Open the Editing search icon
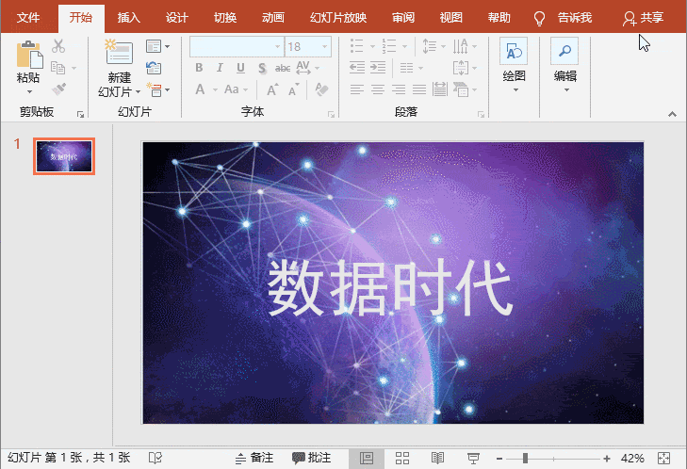The height and width of the screenshot is (469, 687). click(x=564, y=52)
